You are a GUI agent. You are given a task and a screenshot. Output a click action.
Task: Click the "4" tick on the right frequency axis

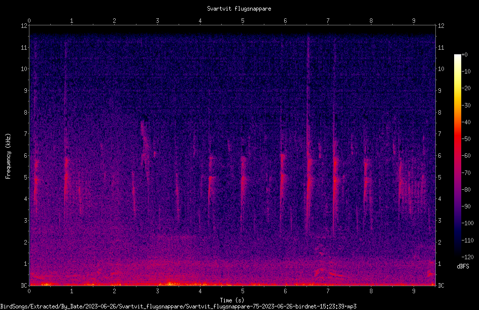[439, 199]
